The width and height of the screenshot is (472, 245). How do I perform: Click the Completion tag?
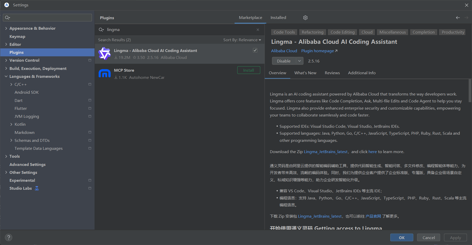click(x=423, y=32)
